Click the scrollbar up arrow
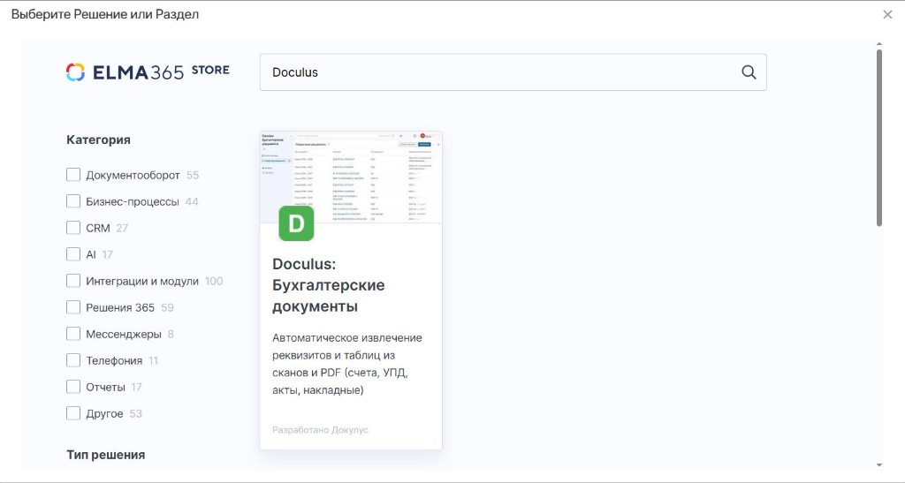 tap(879, 44)
